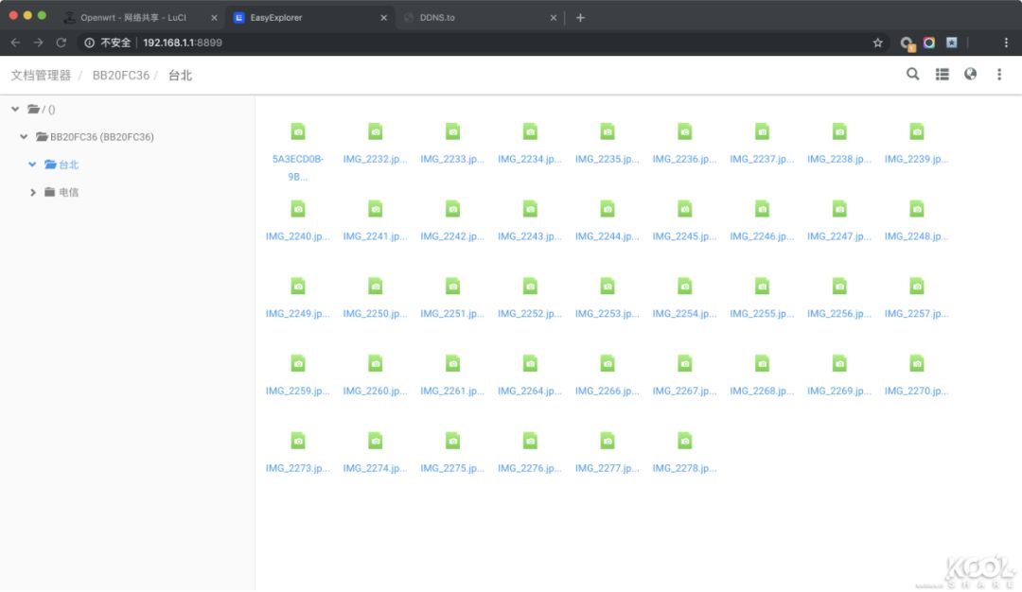Click the colorful circle browser extension icon

click(929, 43)
